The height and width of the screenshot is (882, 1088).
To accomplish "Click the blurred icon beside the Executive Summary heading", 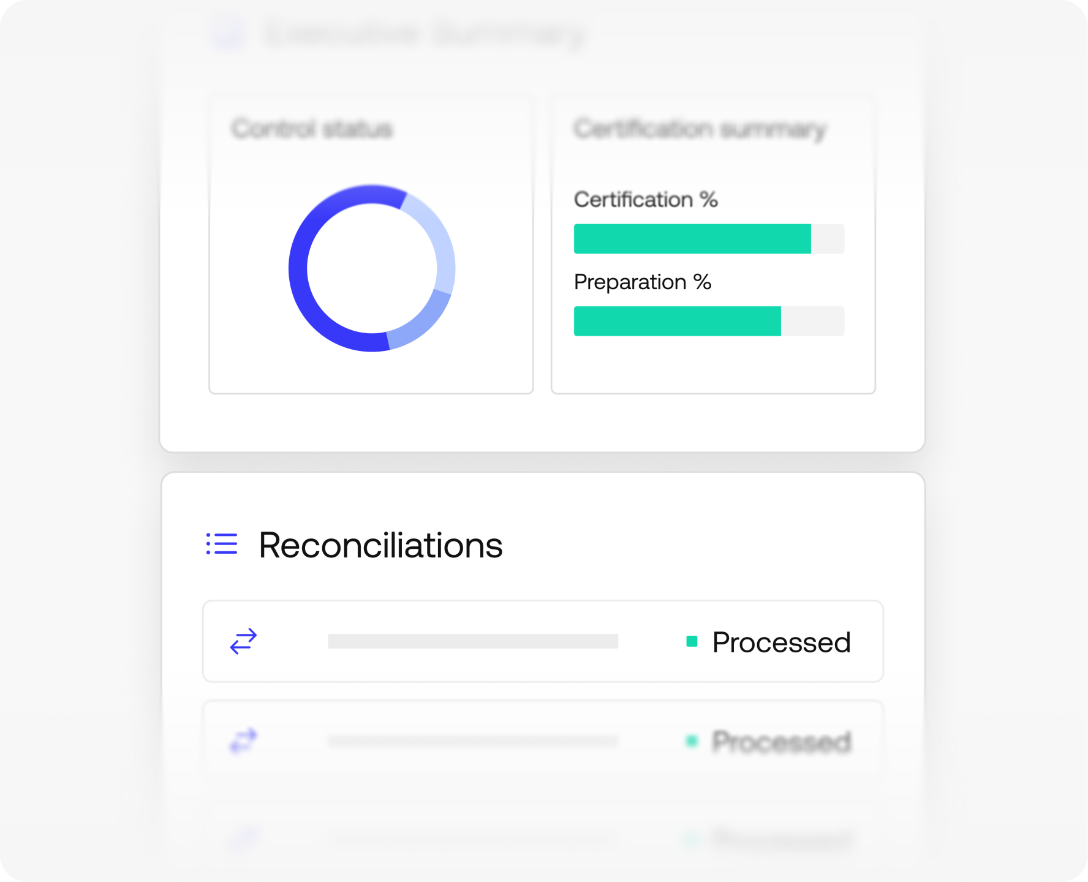I will pos(229,32).
